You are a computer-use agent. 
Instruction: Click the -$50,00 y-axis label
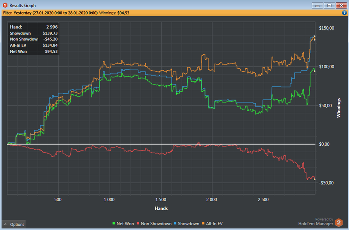tap(326, 183)
